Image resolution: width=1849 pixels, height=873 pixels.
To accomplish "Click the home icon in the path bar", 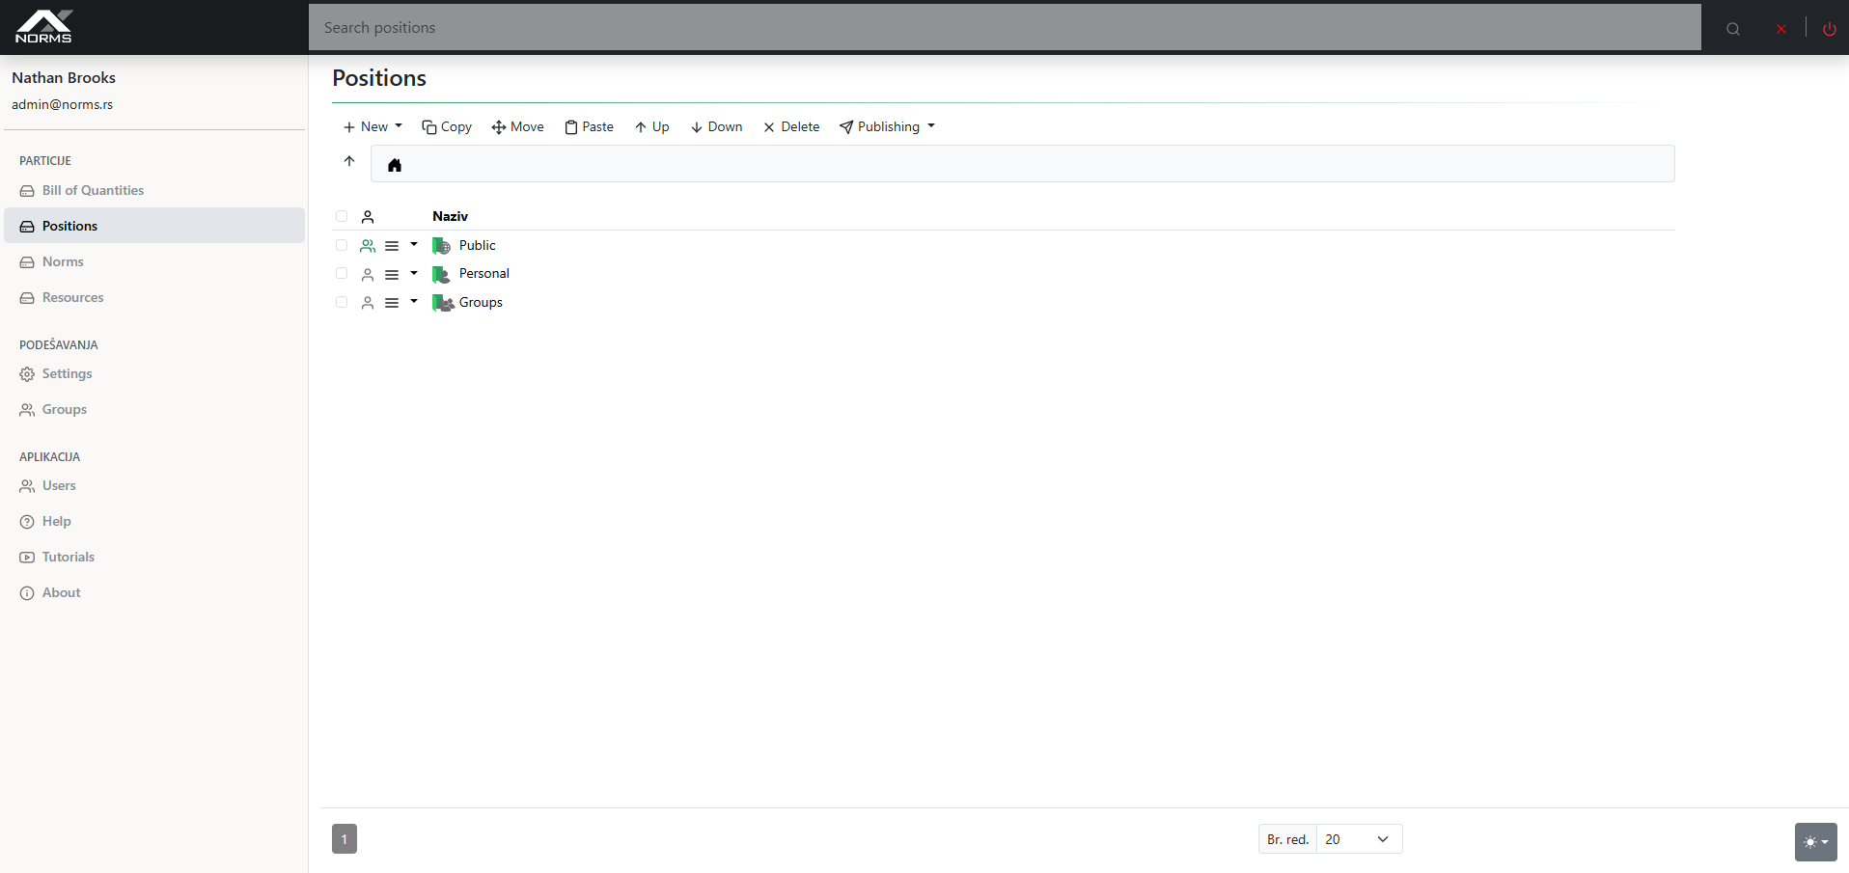I will point(395,164).
